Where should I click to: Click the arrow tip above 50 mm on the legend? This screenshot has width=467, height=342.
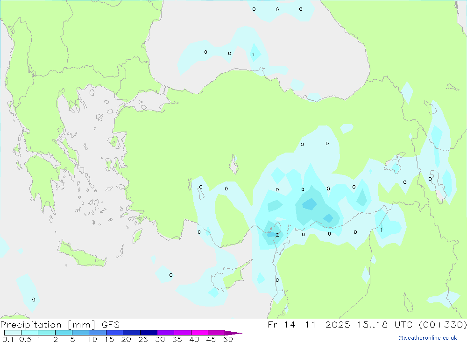coord(233,333)
